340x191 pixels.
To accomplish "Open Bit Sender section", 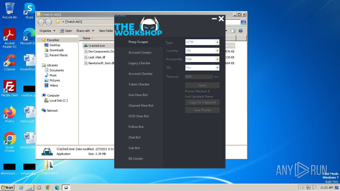I will pos(136,159).
